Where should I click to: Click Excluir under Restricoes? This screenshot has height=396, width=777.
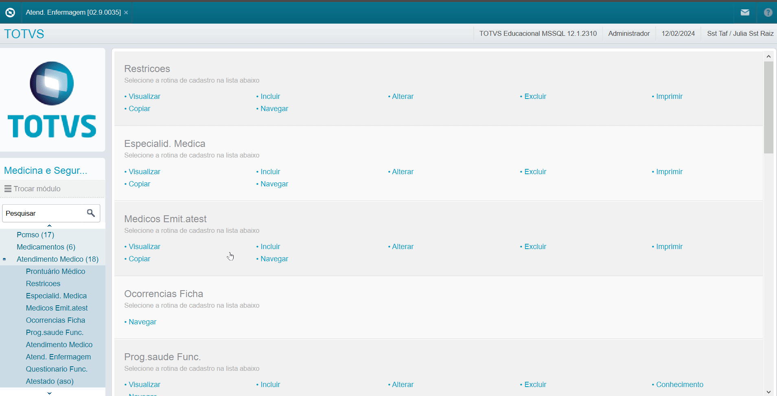pos(535,96)
